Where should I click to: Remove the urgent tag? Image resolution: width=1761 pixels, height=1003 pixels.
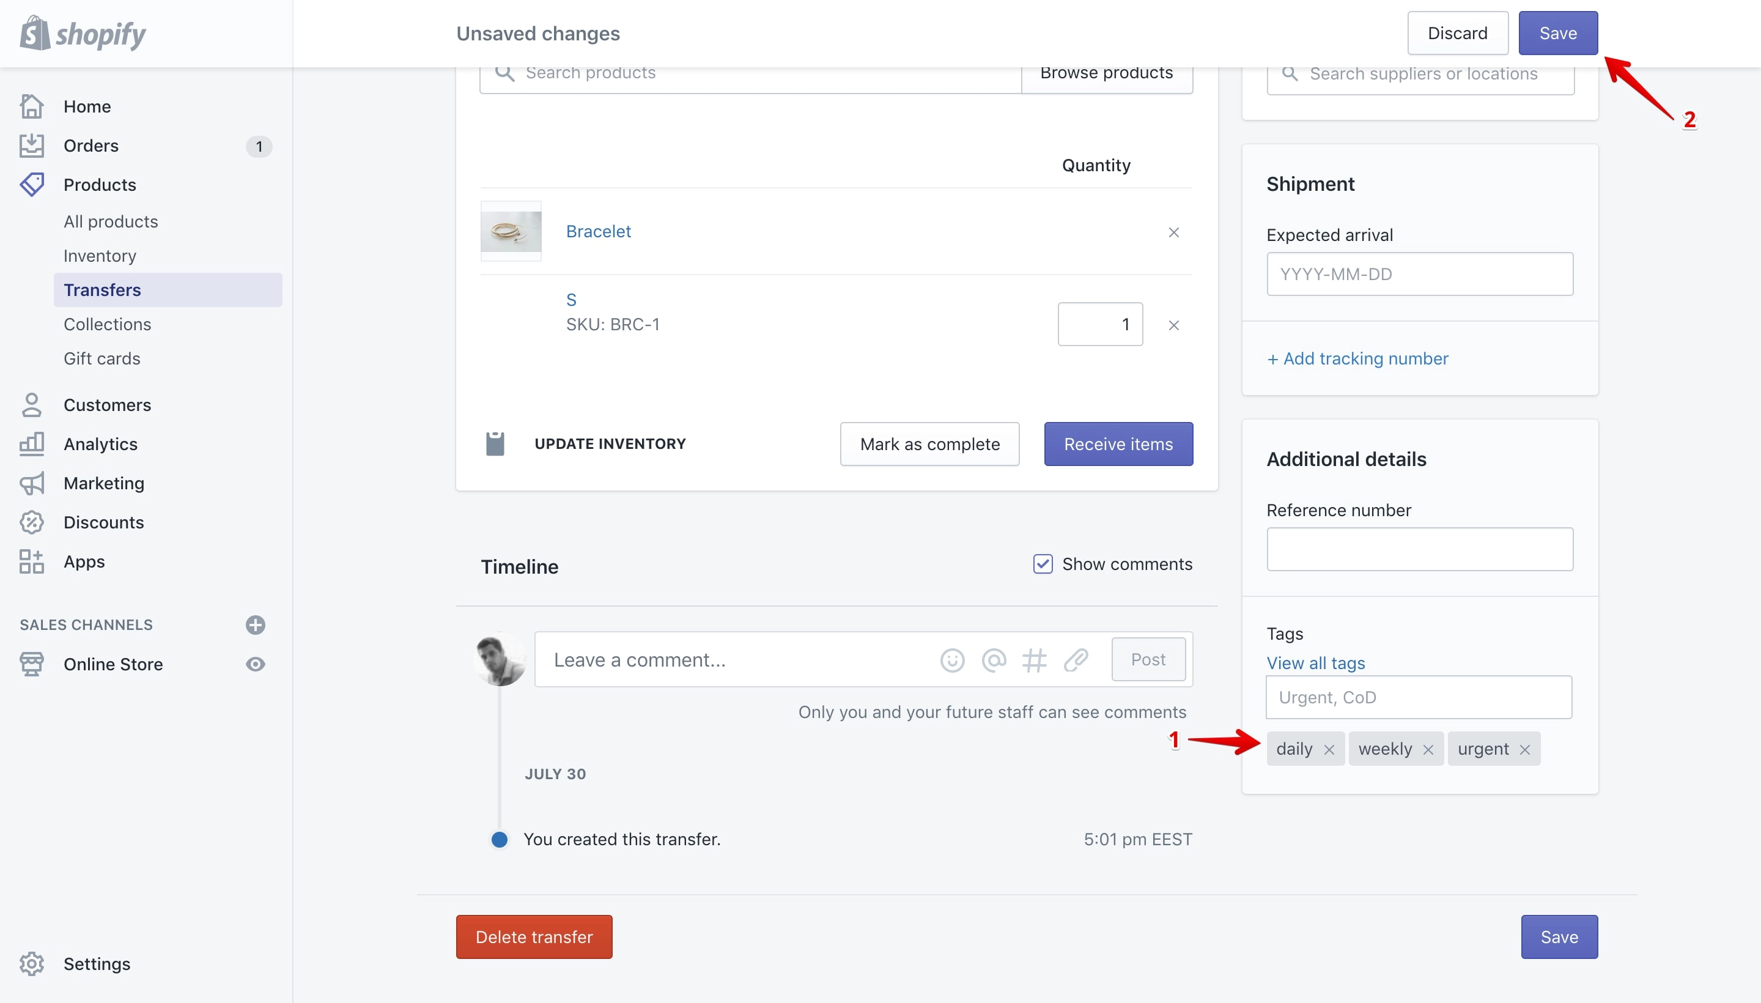[x=1524, y=749]
